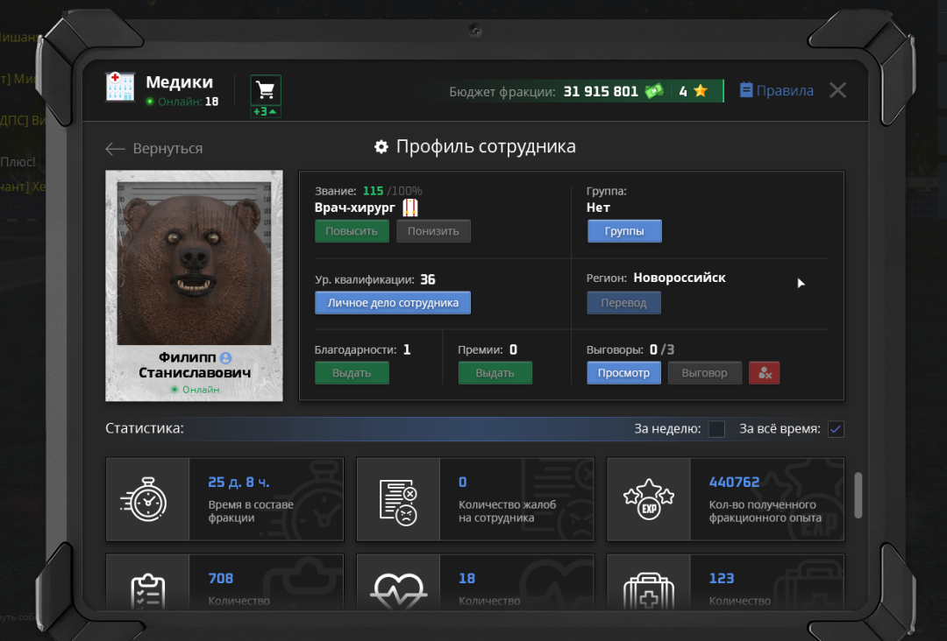This screenshot has height=641, width=947.
Task: Click the complaints document icon
Action: [398, 502]
